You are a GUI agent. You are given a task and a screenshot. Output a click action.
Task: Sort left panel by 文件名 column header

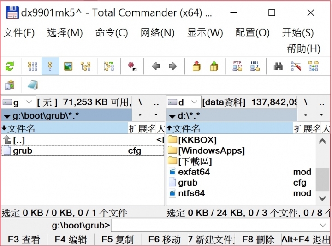point(65,128)
